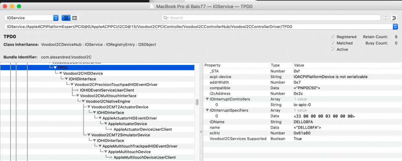Click inside the Search field
This screenshot has height=161, width=402.
pyautogui.click(x=271, y=18)
